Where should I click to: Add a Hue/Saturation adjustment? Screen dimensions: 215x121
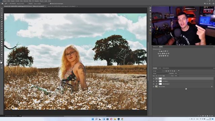[158, 53]
